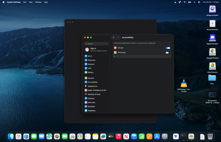Open Messages from the dock
Viewport: 221px width, 142px height.
click(x=34, y=137)
